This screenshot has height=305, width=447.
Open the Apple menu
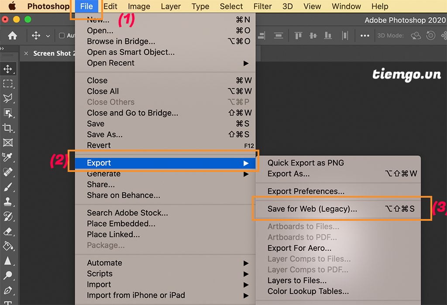click(x=12, y=6)
